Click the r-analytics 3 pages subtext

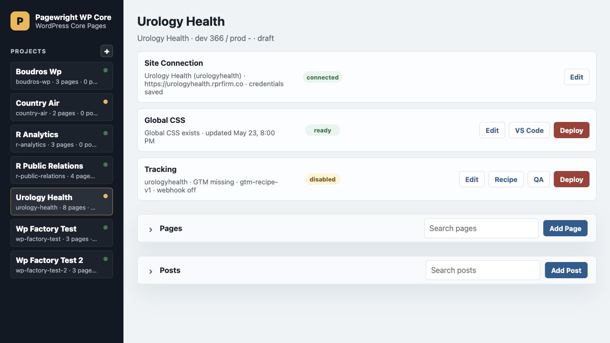coord(56,144)
